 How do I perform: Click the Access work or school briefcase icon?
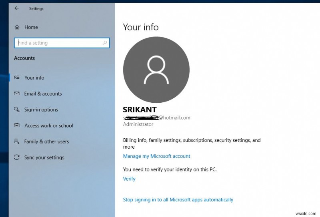coord(17,125)
